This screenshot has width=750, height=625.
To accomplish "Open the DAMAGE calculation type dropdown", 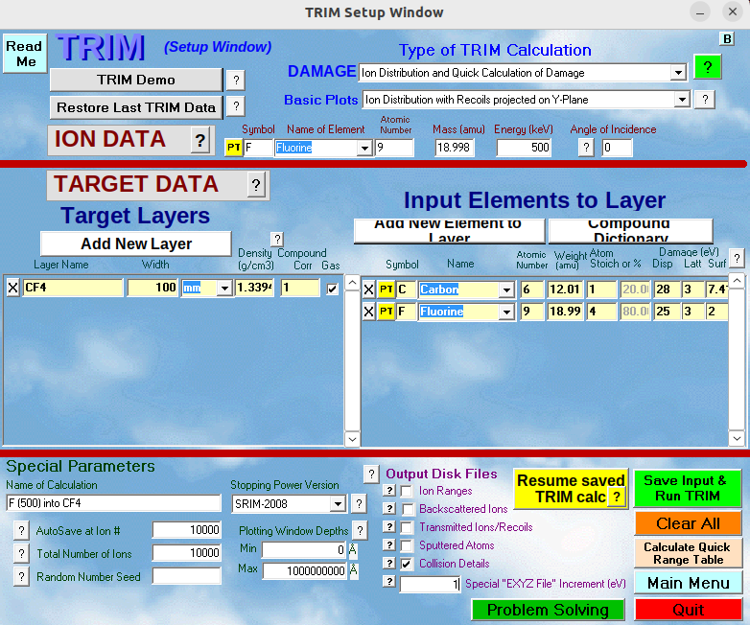I will tap(678, 73).
